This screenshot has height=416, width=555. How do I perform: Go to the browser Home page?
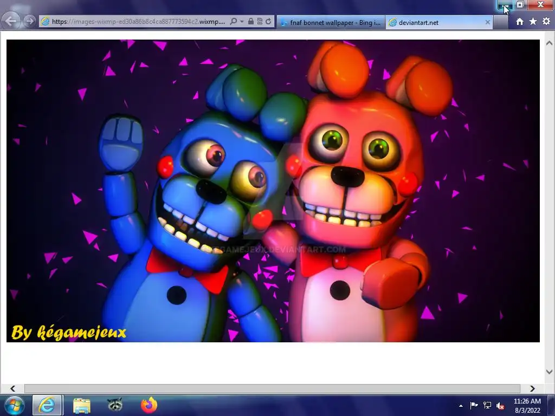pyautogui.click(x=520, y=22)
